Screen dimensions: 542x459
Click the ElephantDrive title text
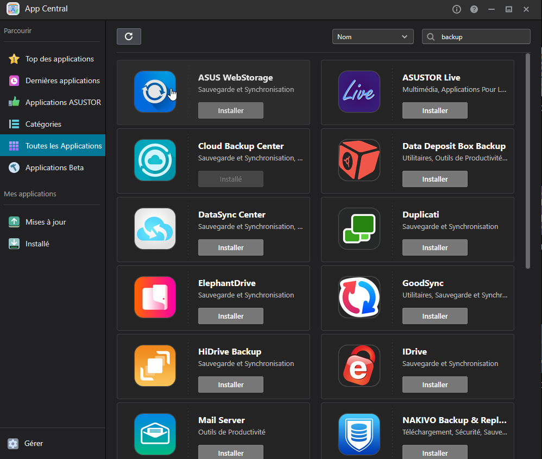pos(227,283)
